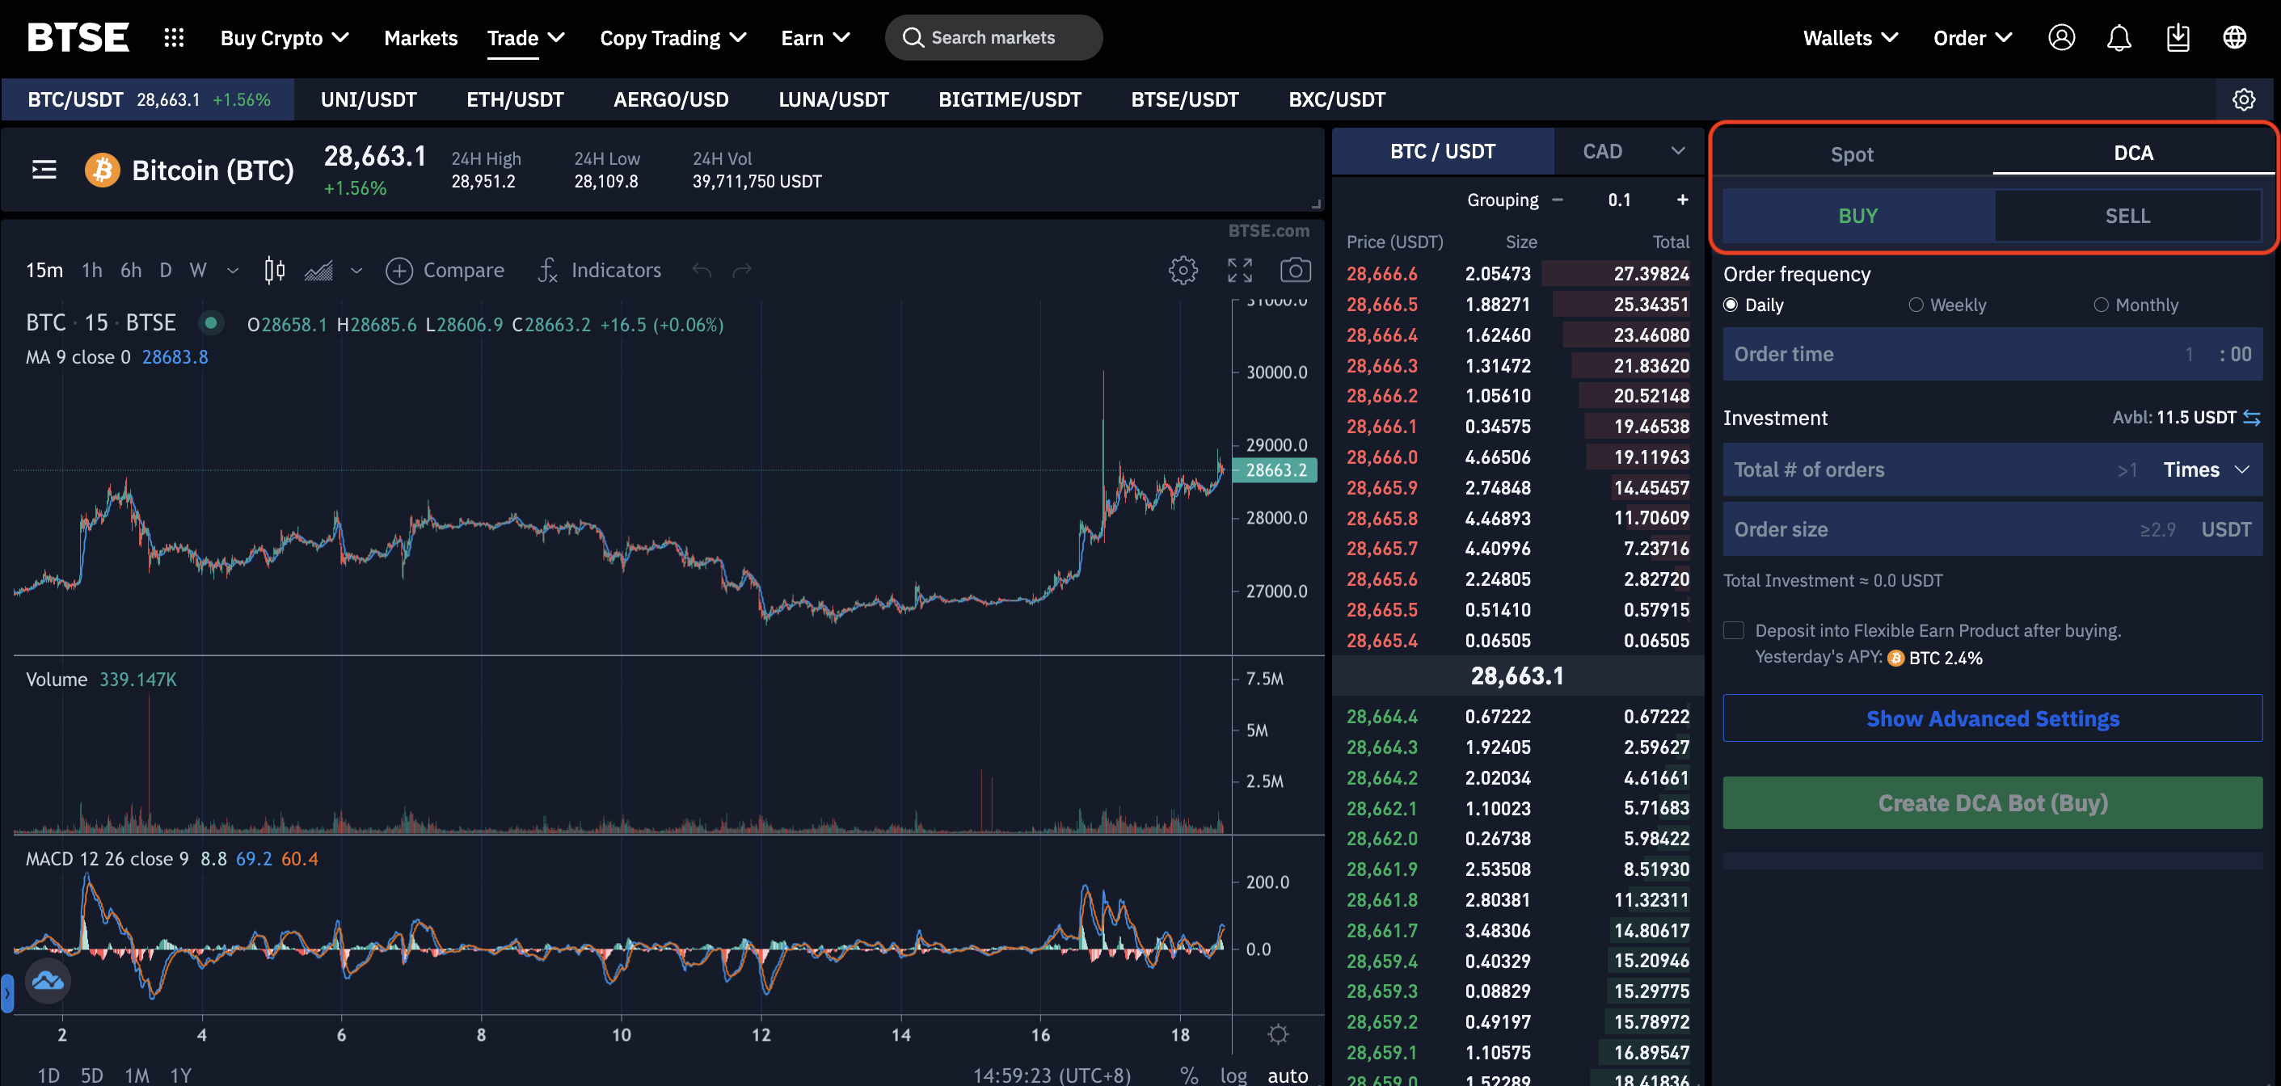Open the apps grid menu icon

pyautogui.click(x=174, y=37)
